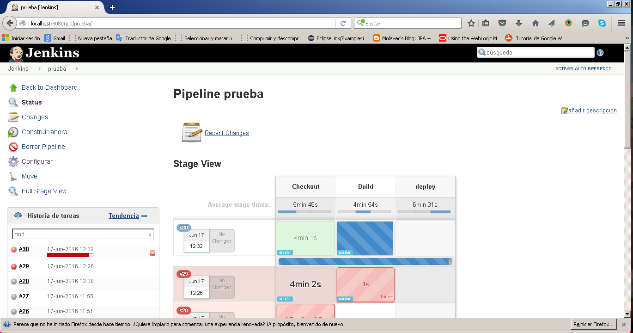
Task: Click the añadir descripción link
Action: coord(592,111)
